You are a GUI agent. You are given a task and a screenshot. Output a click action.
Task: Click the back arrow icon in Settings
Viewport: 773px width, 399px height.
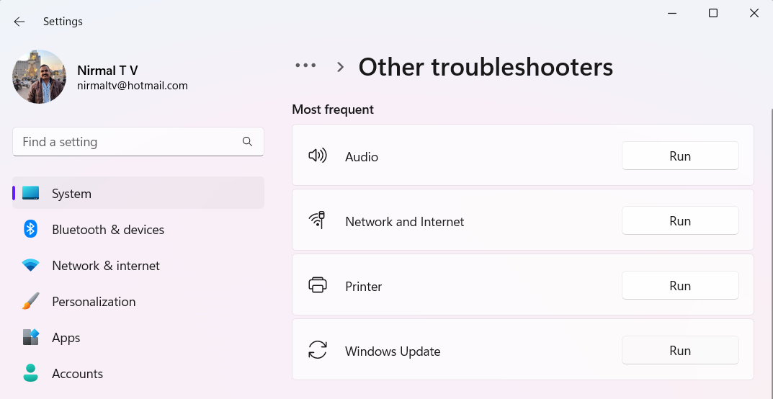coord(19,22)
